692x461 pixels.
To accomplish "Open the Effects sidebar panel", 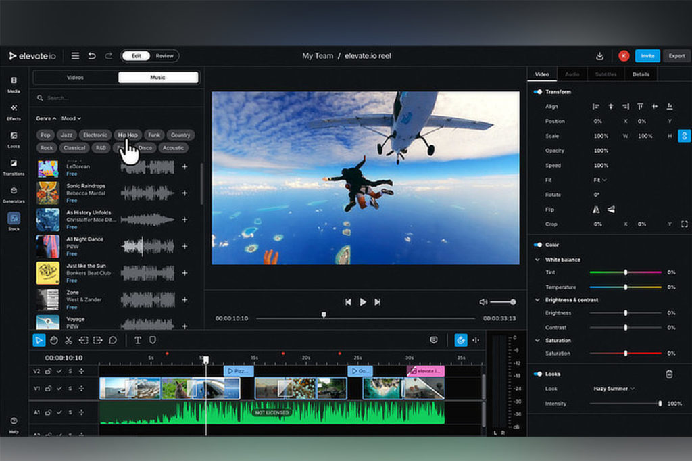I will point(14,112).
